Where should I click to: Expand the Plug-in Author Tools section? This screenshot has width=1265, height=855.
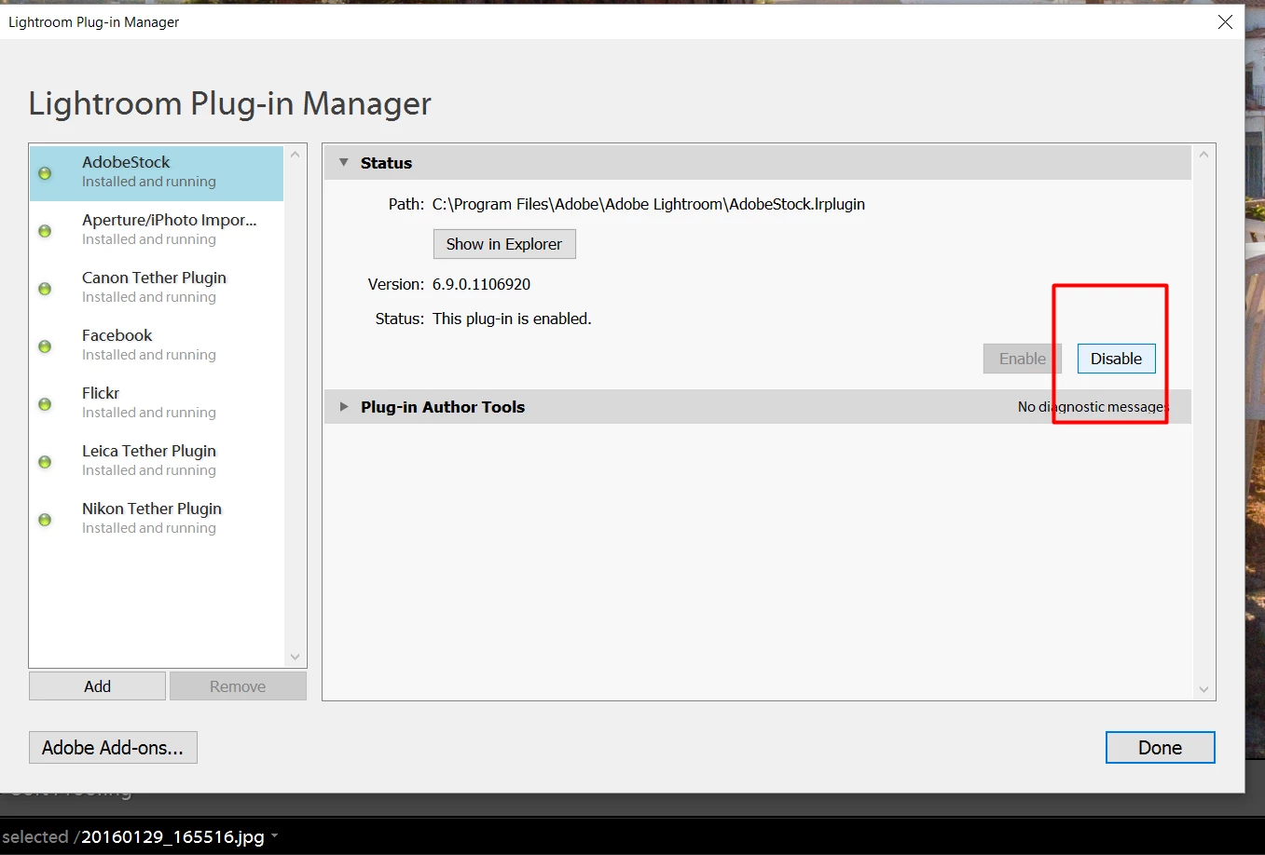pos(344,407)
